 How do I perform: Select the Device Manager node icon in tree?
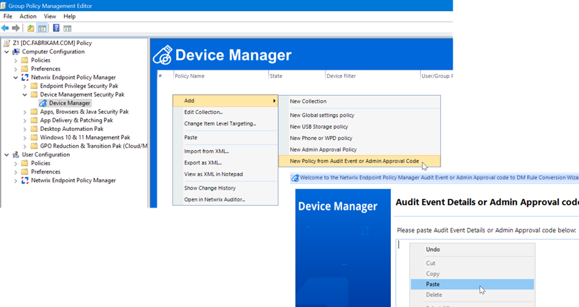(x=43, y=103)
